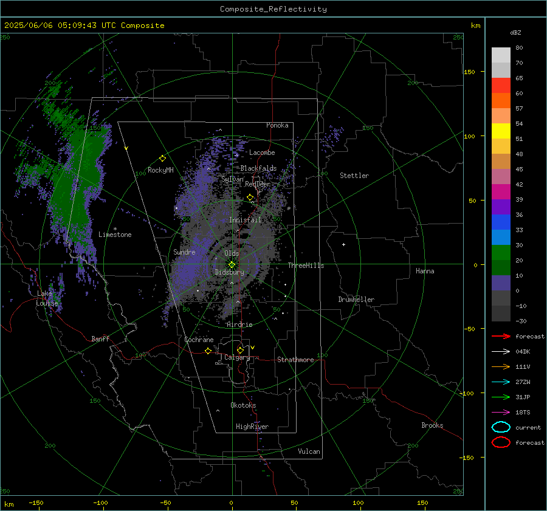The height and width of the screenshot is (511, 547).
Task: Click the yellow diamond marker beside RockyMH
Action: click(162, 159)
